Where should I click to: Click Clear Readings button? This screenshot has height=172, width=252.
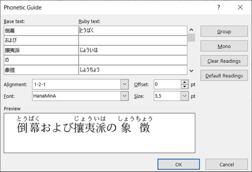224,61
